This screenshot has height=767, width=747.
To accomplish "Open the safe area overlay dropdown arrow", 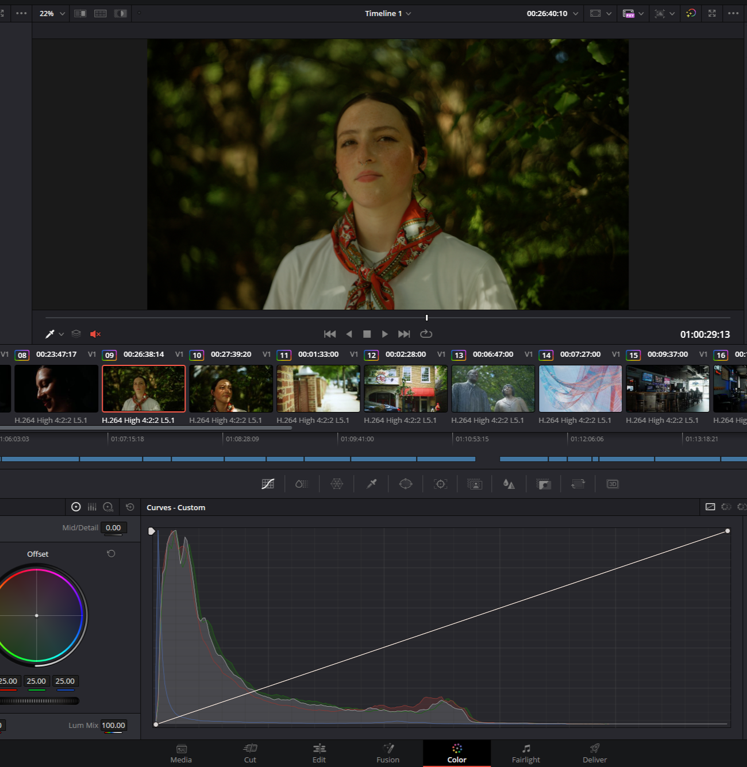I will pos(609,13).
